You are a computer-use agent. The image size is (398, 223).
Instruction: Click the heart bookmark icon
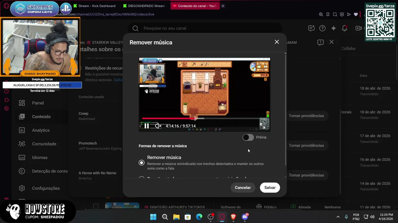coord(356,14)
